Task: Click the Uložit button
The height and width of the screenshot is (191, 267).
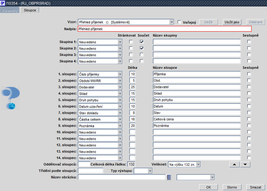Action: [208, 22]
